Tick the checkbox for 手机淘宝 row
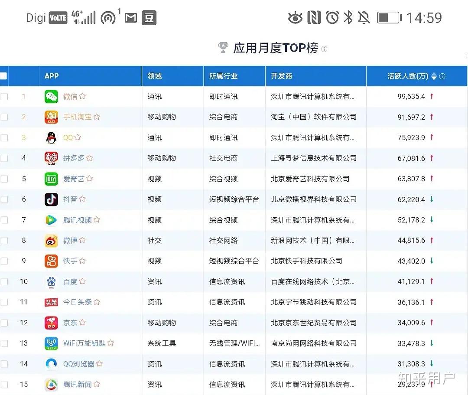 4,117
